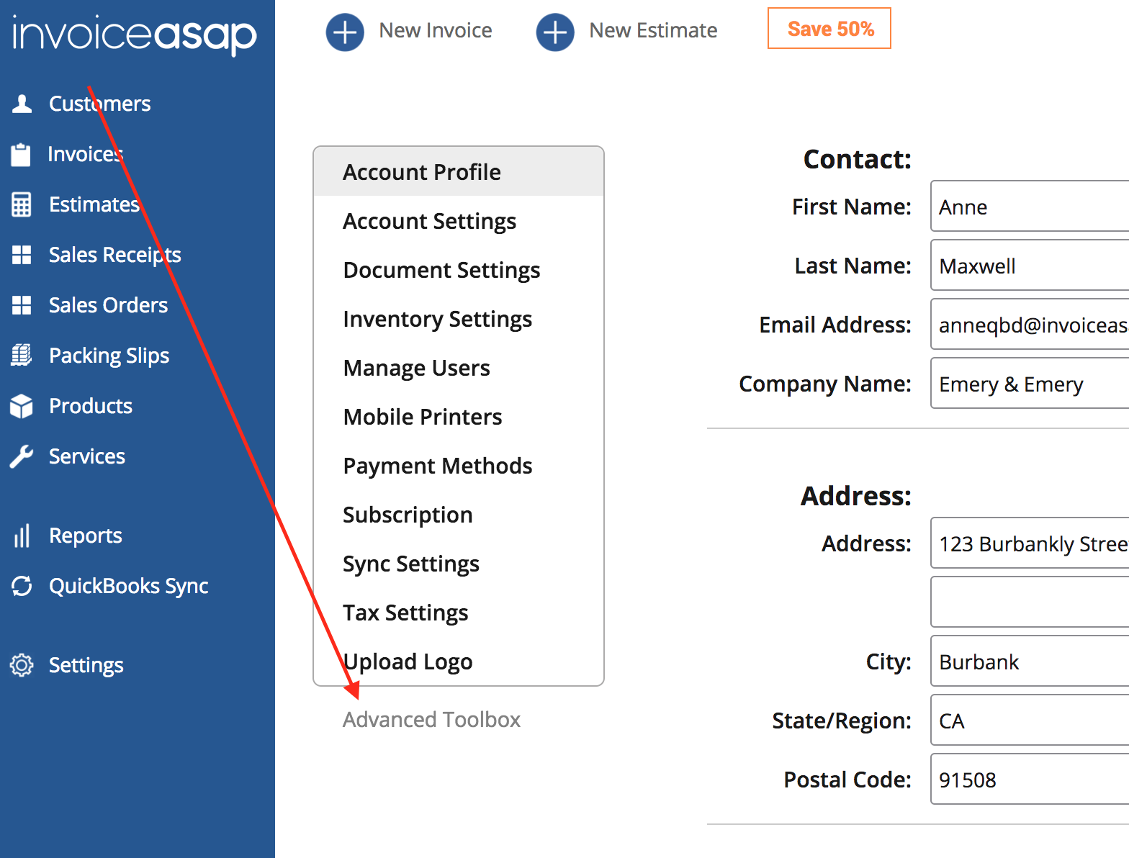Click the Company Name input field
This screenshot has height=858, width=1129.
[1030, 384]
